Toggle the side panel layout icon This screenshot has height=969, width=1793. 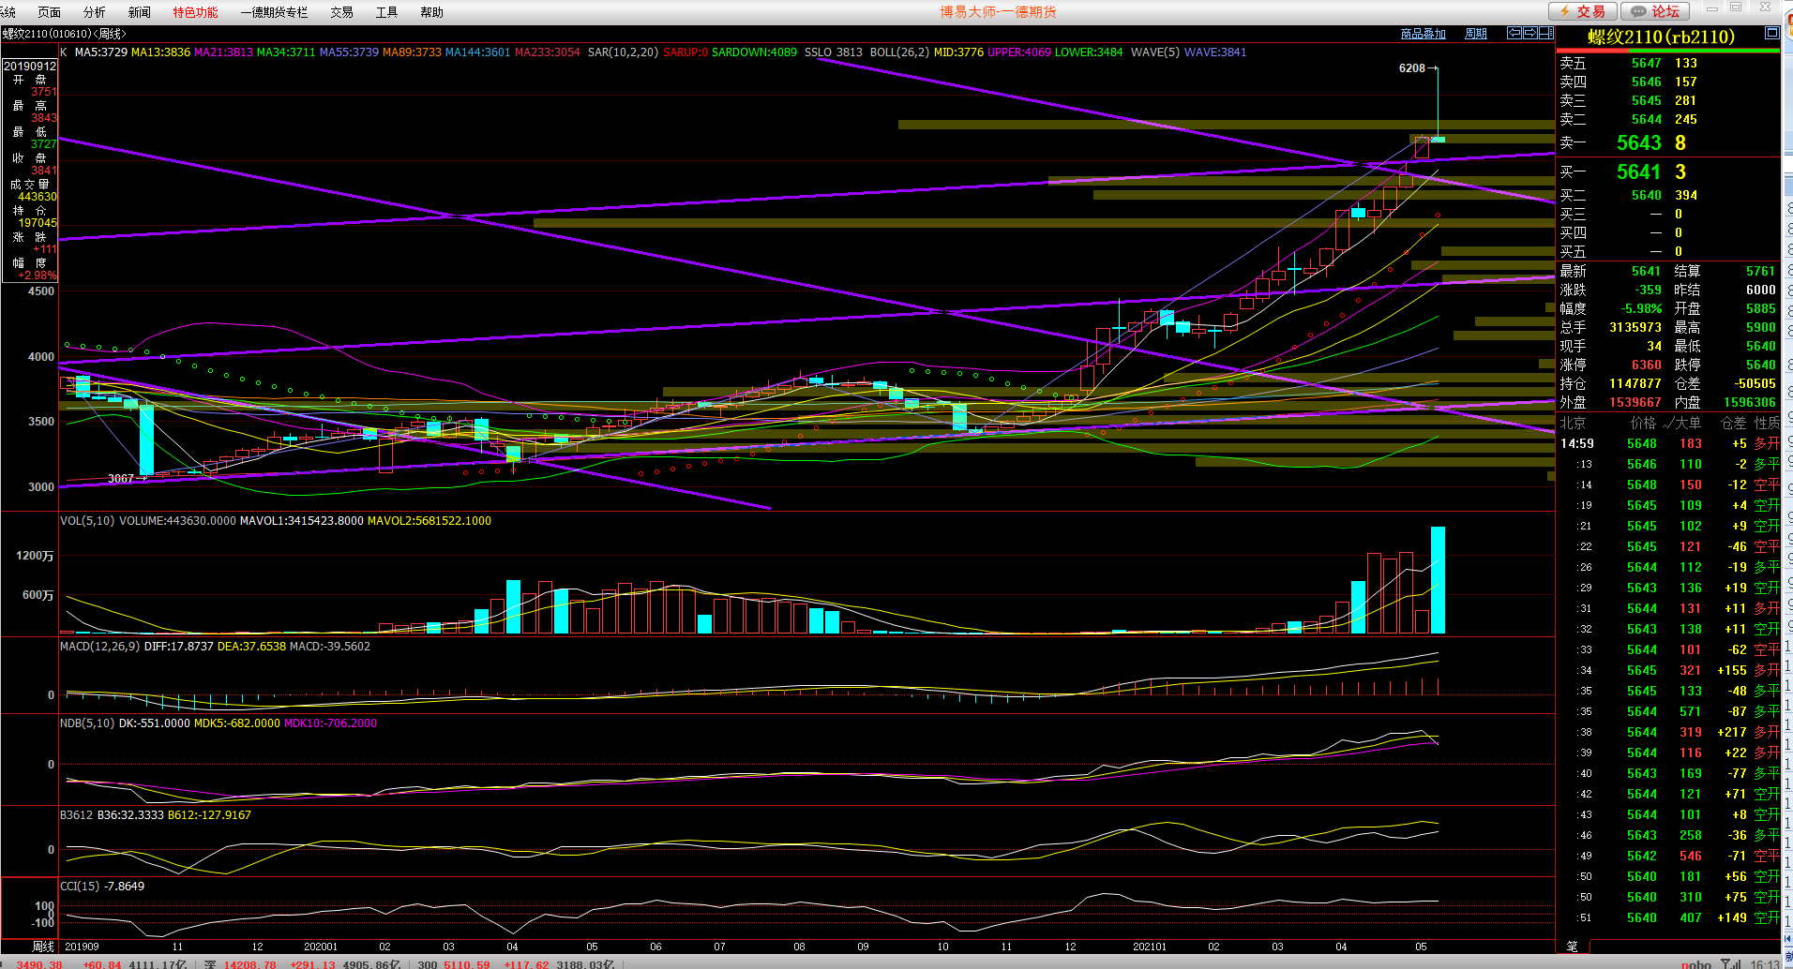[1545, 33]
